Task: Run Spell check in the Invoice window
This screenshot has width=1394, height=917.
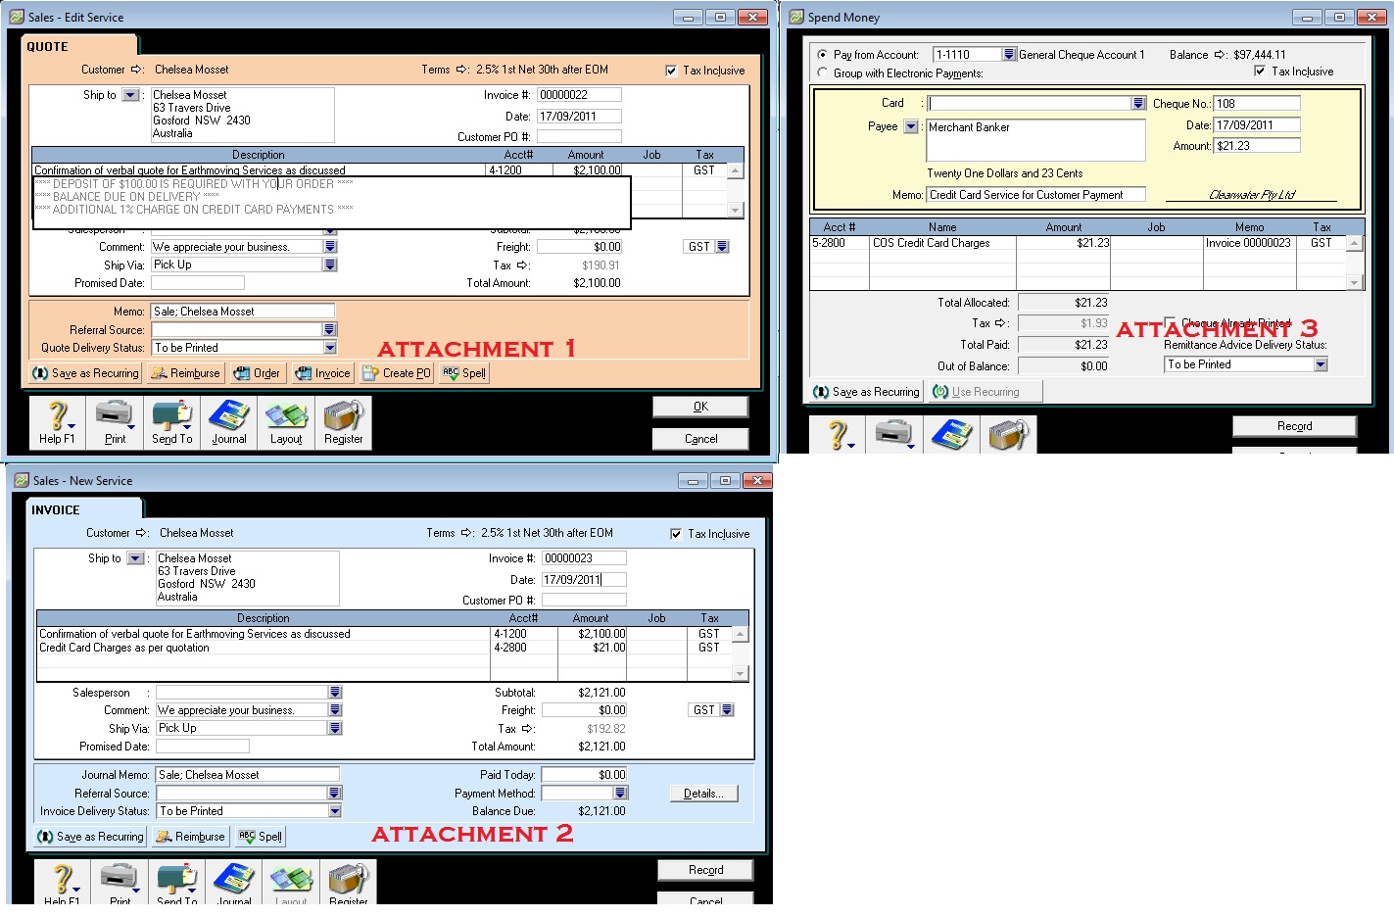Action: point(261,837)
